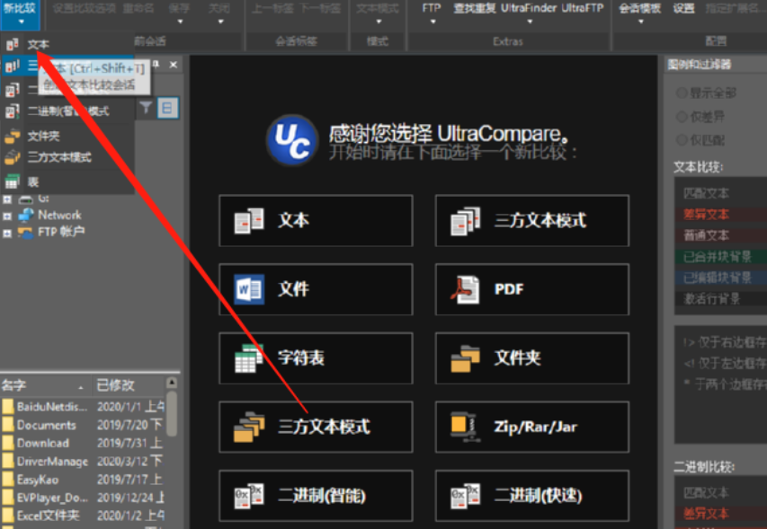Click the 已合并块背景 legend color
767x529 pixels.
click(x=721, y=257)
